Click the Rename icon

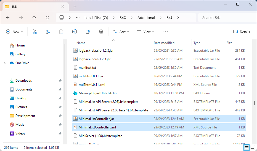tap(75, 32)
